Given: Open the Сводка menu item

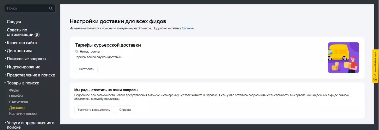Looking at the screenshot, I should pos(14,22).
